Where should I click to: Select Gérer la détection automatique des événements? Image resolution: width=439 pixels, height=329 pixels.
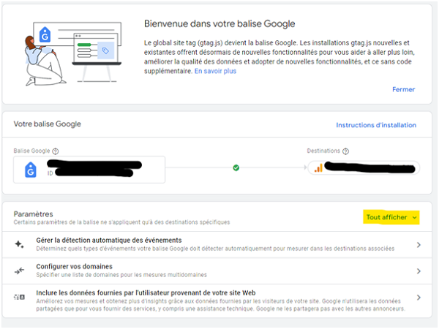(x=109, y=241)
